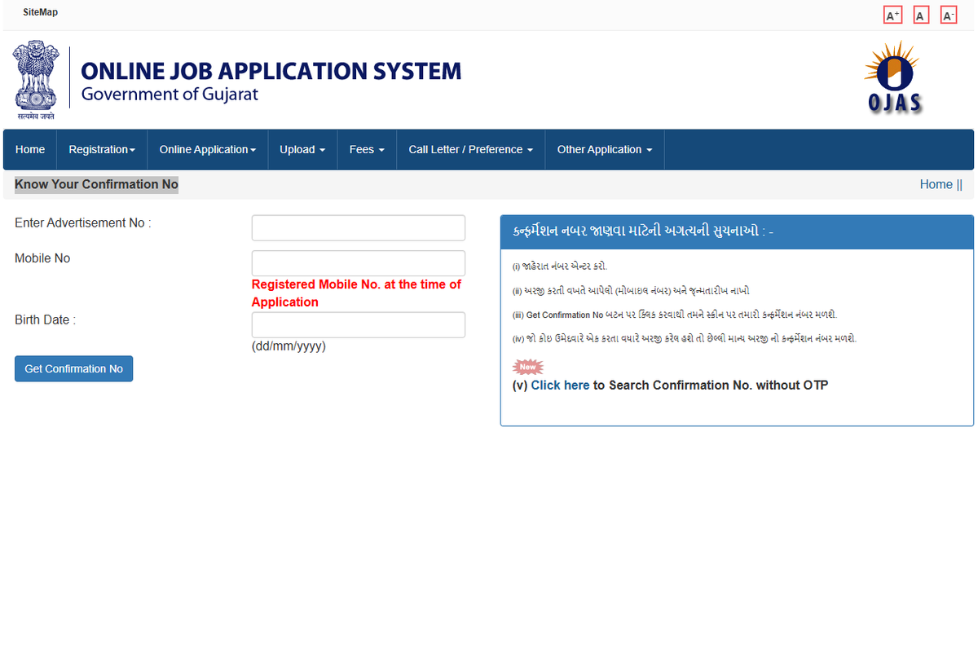
Task: Click the Government of India emblem logo
Action: 34,81
